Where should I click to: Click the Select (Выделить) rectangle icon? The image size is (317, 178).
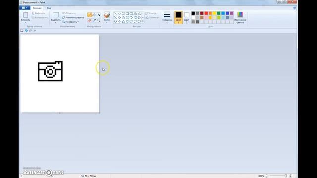[x=56, y=15]
